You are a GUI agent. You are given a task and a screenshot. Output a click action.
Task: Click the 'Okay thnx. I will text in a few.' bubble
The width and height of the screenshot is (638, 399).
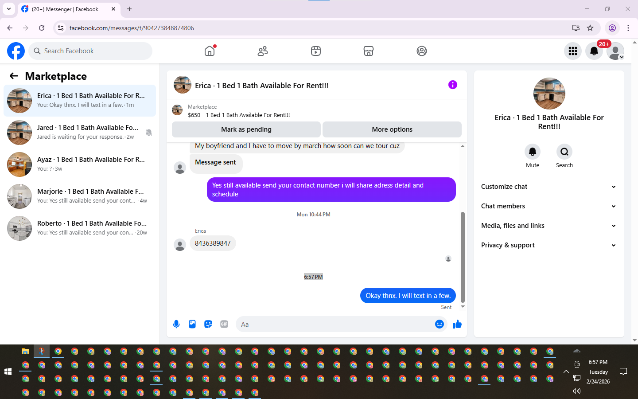[408, 296]
